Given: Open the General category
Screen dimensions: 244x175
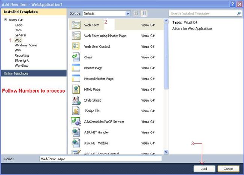Looking at the screenshot, I should click(20, 35).
